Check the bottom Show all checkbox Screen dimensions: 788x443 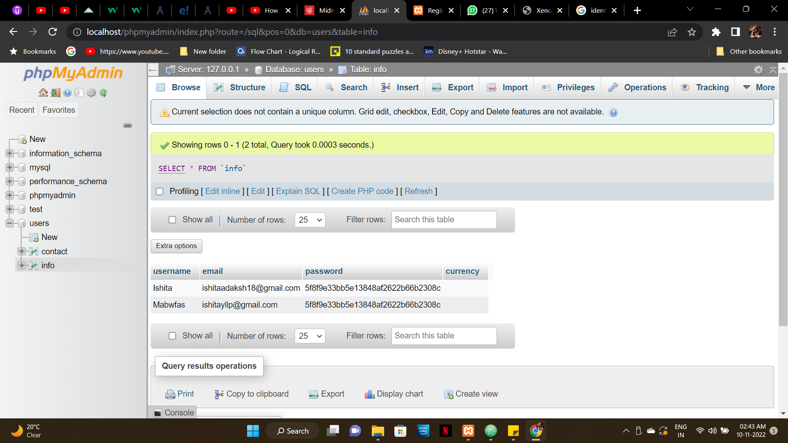coord(172,336)
